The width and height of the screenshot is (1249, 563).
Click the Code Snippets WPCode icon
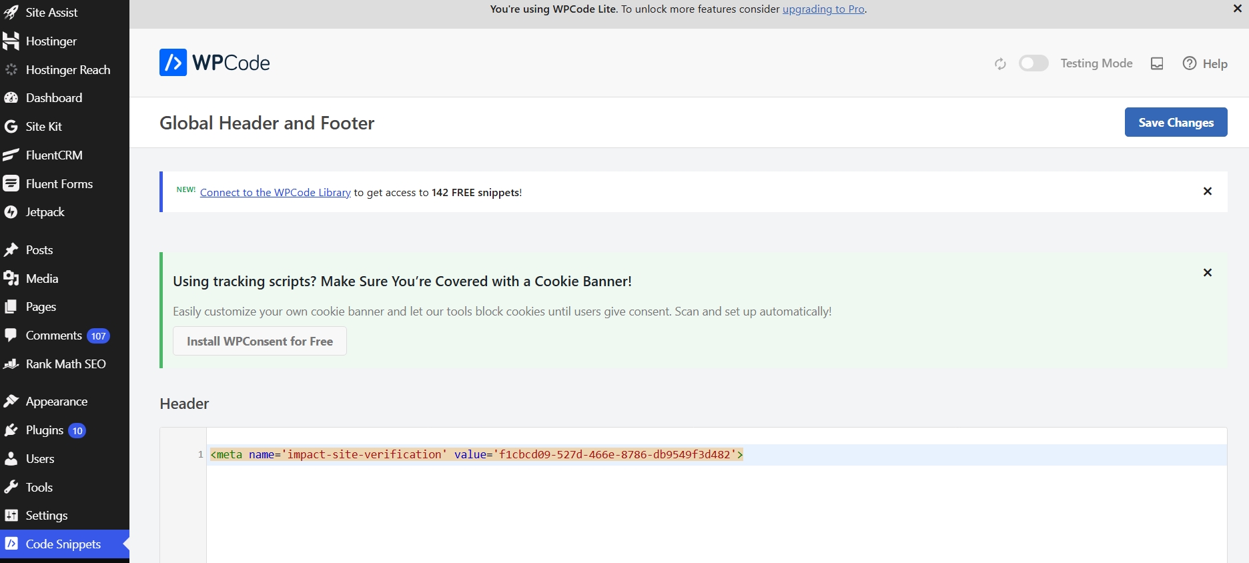pyautogui.click(x=11, y=544)
